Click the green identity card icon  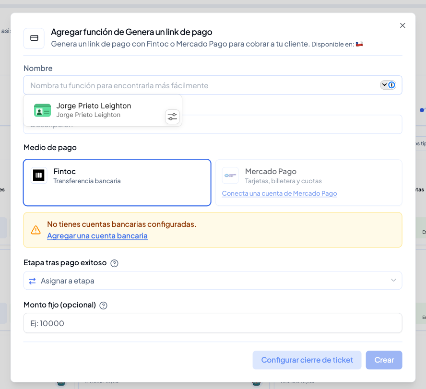coord(42,110)
